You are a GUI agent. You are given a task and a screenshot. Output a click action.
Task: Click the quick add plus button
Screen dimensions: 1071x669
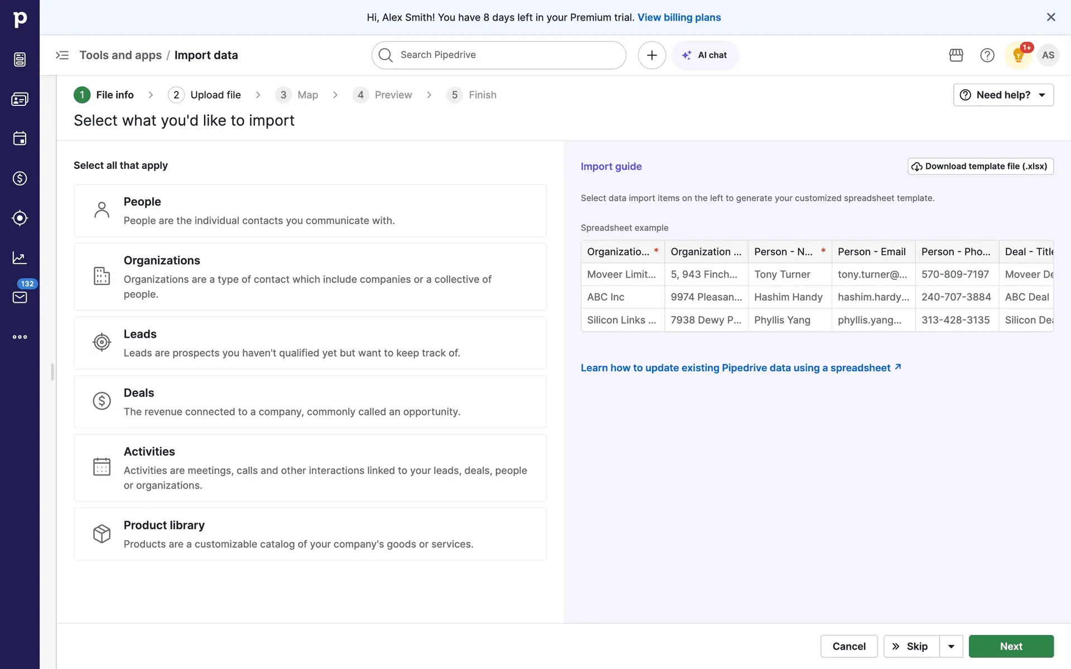pos(652,55)
